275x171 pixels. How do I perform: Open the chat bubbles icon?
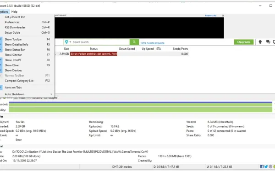268,42
